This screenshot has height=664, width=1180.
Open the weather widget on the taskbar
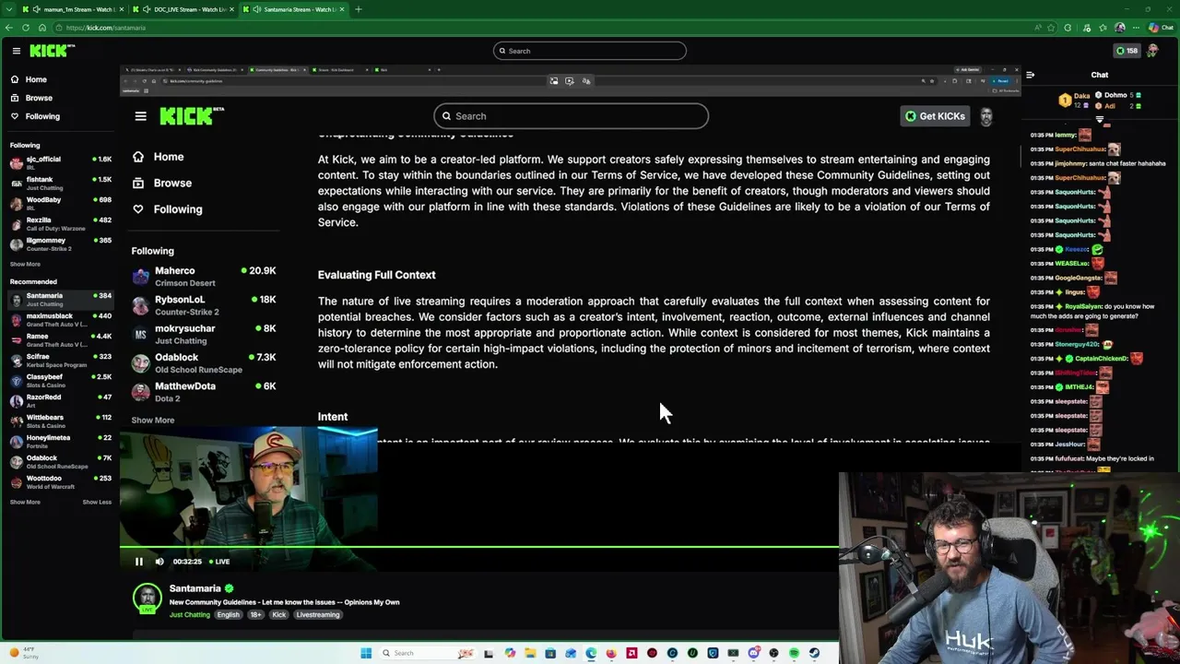(23, 653)
